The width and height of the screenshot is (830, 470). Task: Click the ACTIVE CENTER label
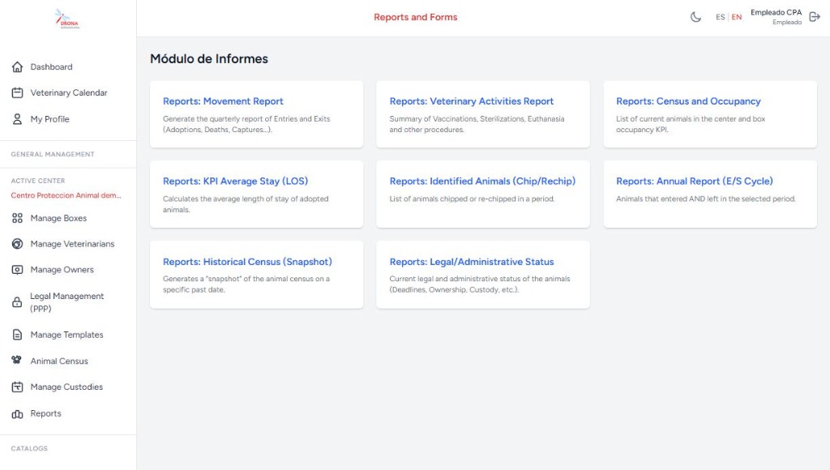tap(37, 181)
